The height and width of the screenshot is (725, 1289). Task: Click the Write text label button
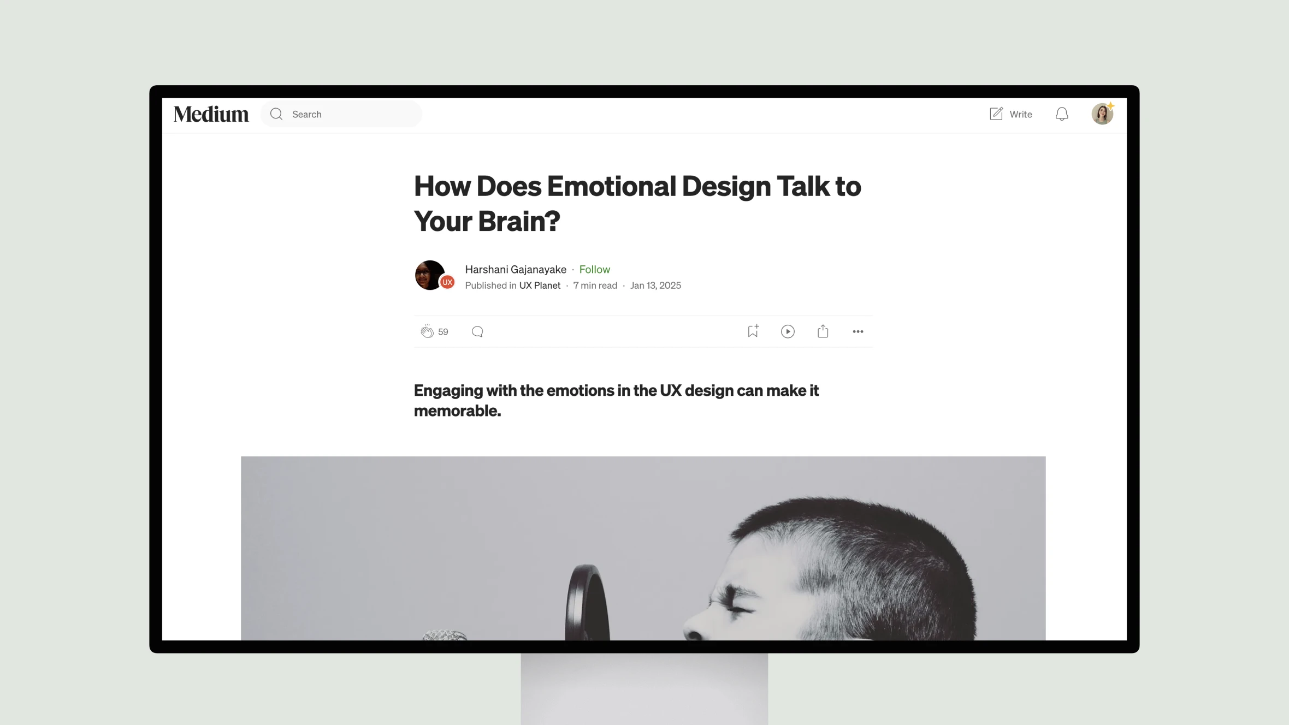[1021, 114]
